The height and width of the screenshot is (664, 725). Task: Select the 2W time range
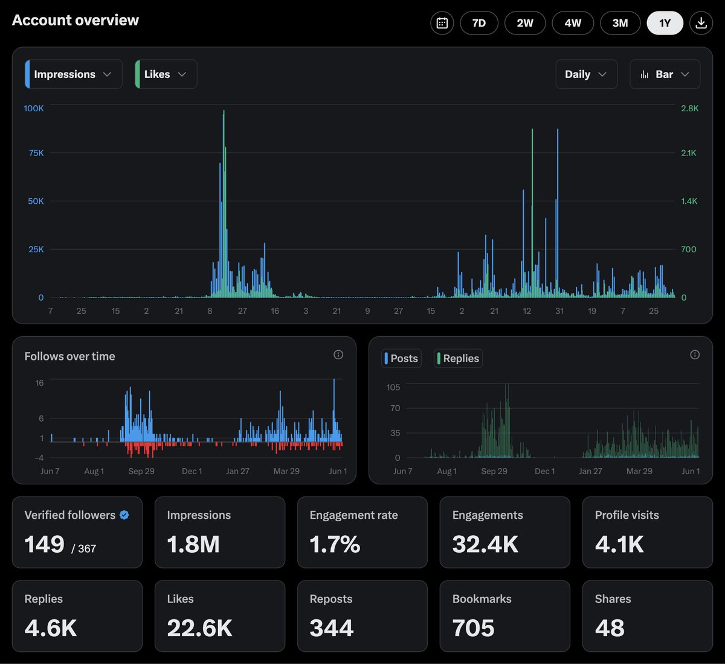[525, 23]
